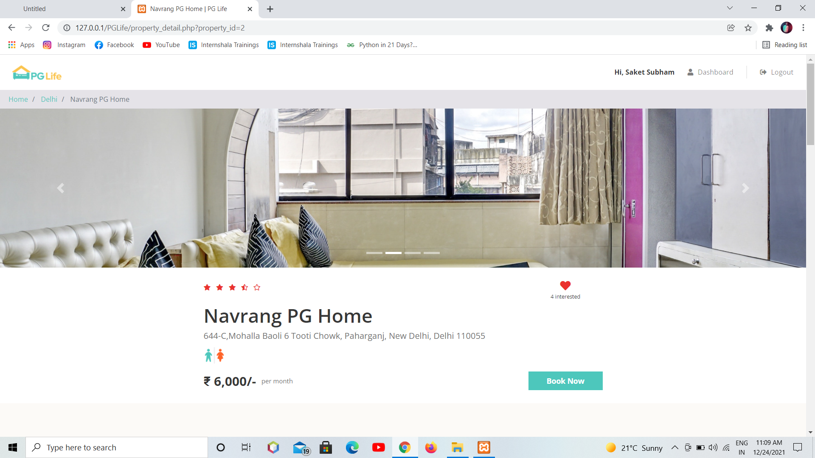Launch Firefox from the taskbar

[431, 447]
